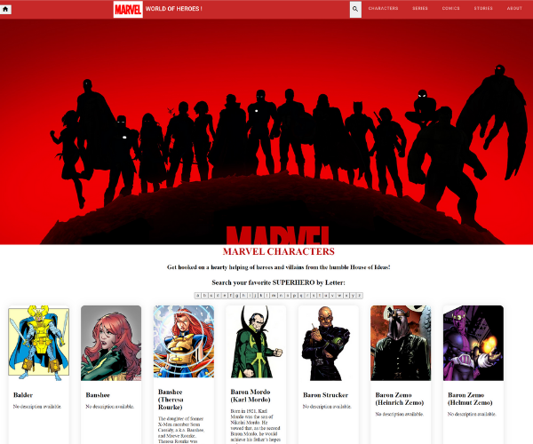This screenshot has height=444, width=533.
Task: Click Baron Mordo character image
Action: point(256,343)
